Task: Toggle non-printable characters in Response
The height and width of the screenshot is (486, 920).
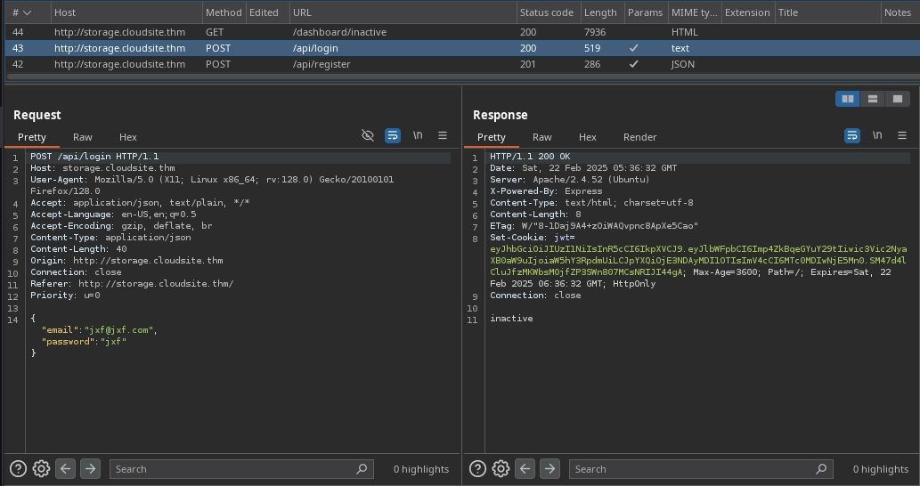Action: (877, 135)
